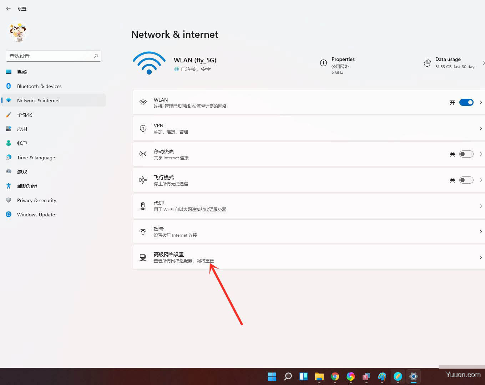This screenshot has height=385, width=485.
Task: Expand the proxy settings chevron
Action: click(480, 206)
